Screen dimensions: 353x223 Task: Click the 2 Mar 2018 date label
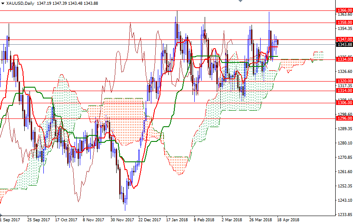[232, 220]
